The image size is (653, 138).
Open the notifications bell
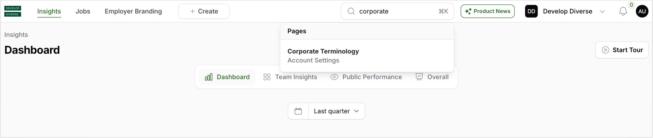[623, 11]
